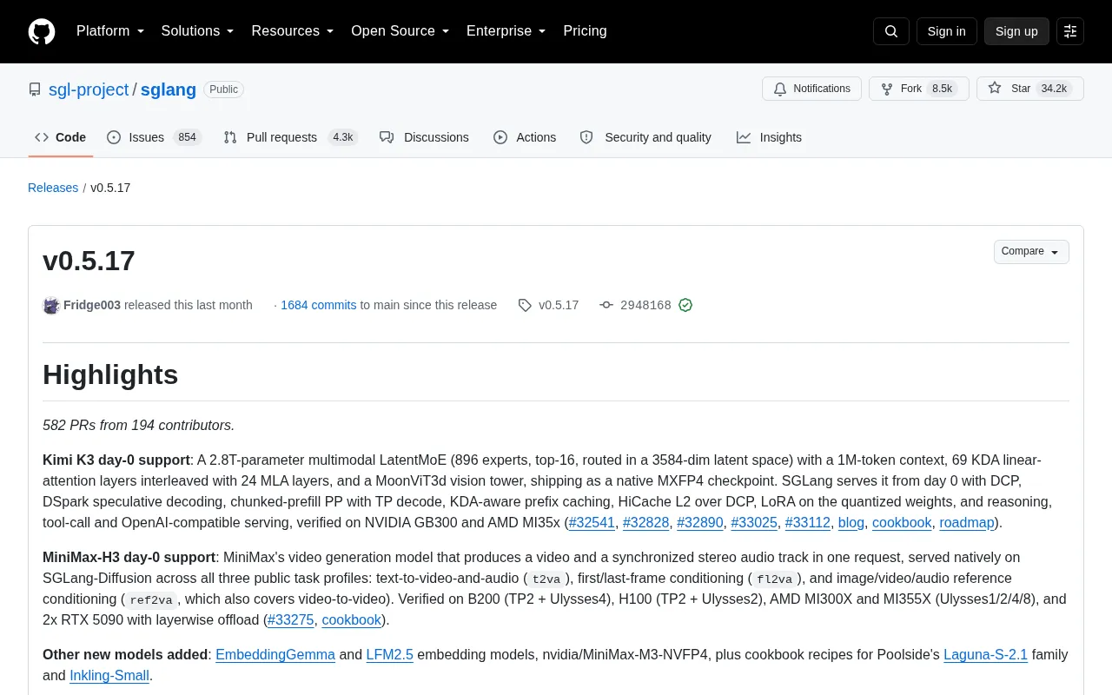Click the Sign up button
Image resolution: width=1112 pixels, height=695 pixels.
click(1016, 31)
